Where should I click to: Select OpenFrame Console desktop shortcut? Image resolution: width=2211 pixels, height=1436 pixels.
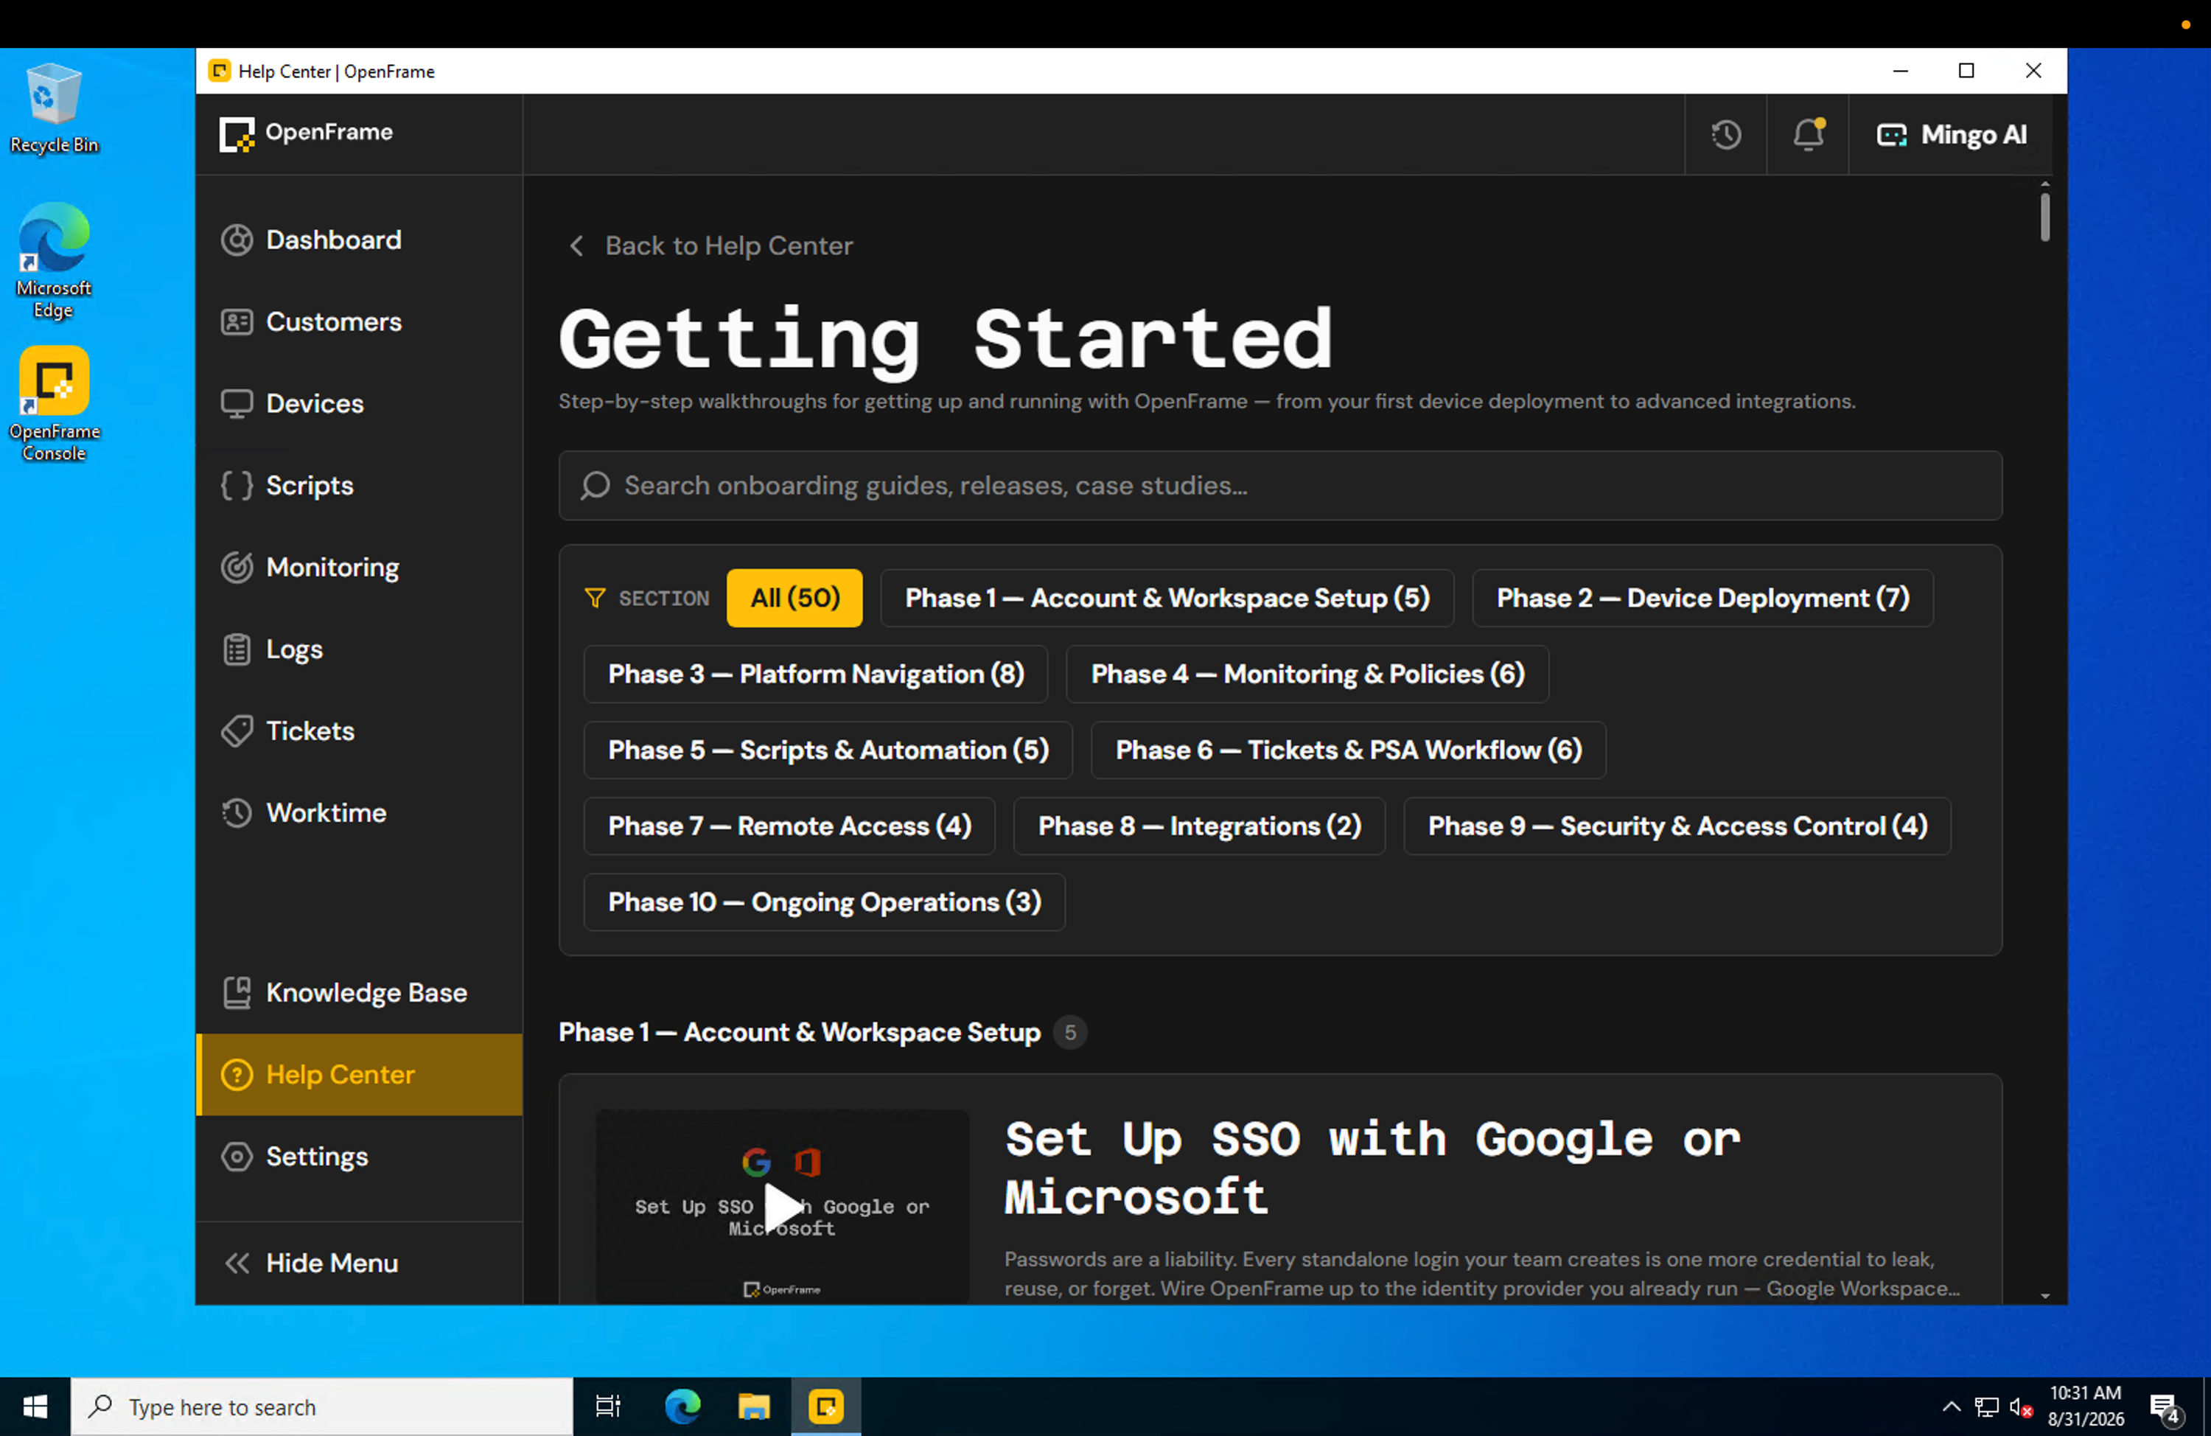pos(54,404)
